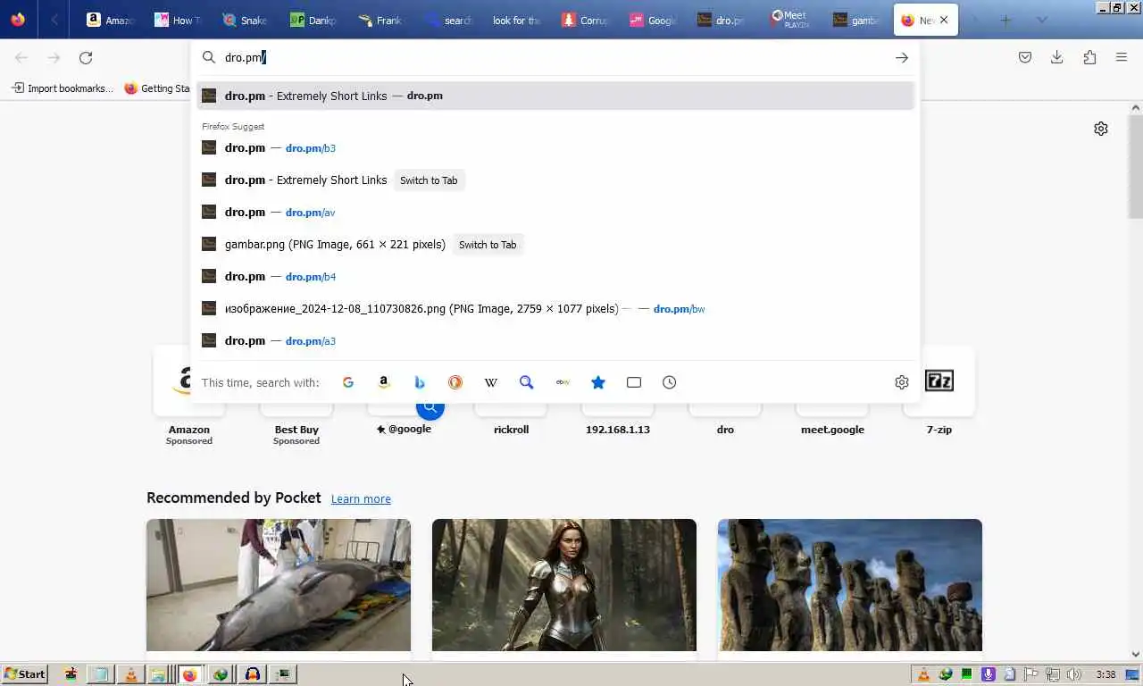This screenshot has width=1143, height=686.
Task: Switch to the Meet tab
Action: [x=789, y=20]
